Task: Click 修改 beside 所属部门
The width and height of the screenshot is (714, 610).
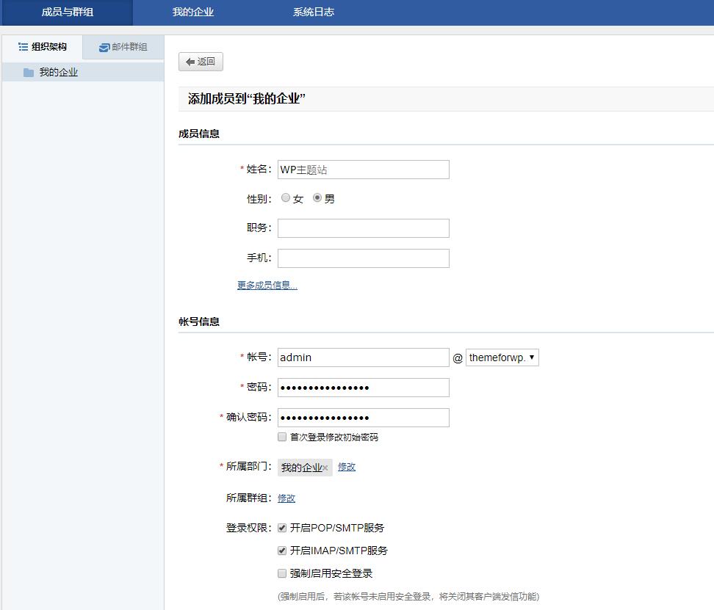Action: tap(346, 467)
